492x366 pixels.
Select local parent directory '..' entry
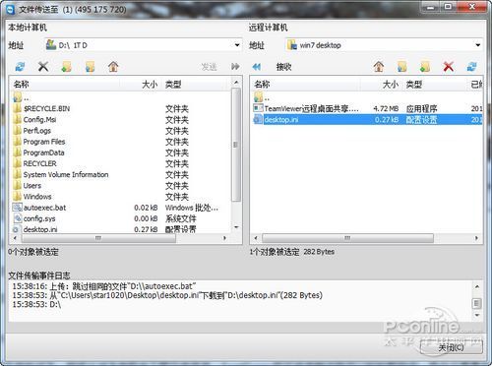[x=22, y=97]
